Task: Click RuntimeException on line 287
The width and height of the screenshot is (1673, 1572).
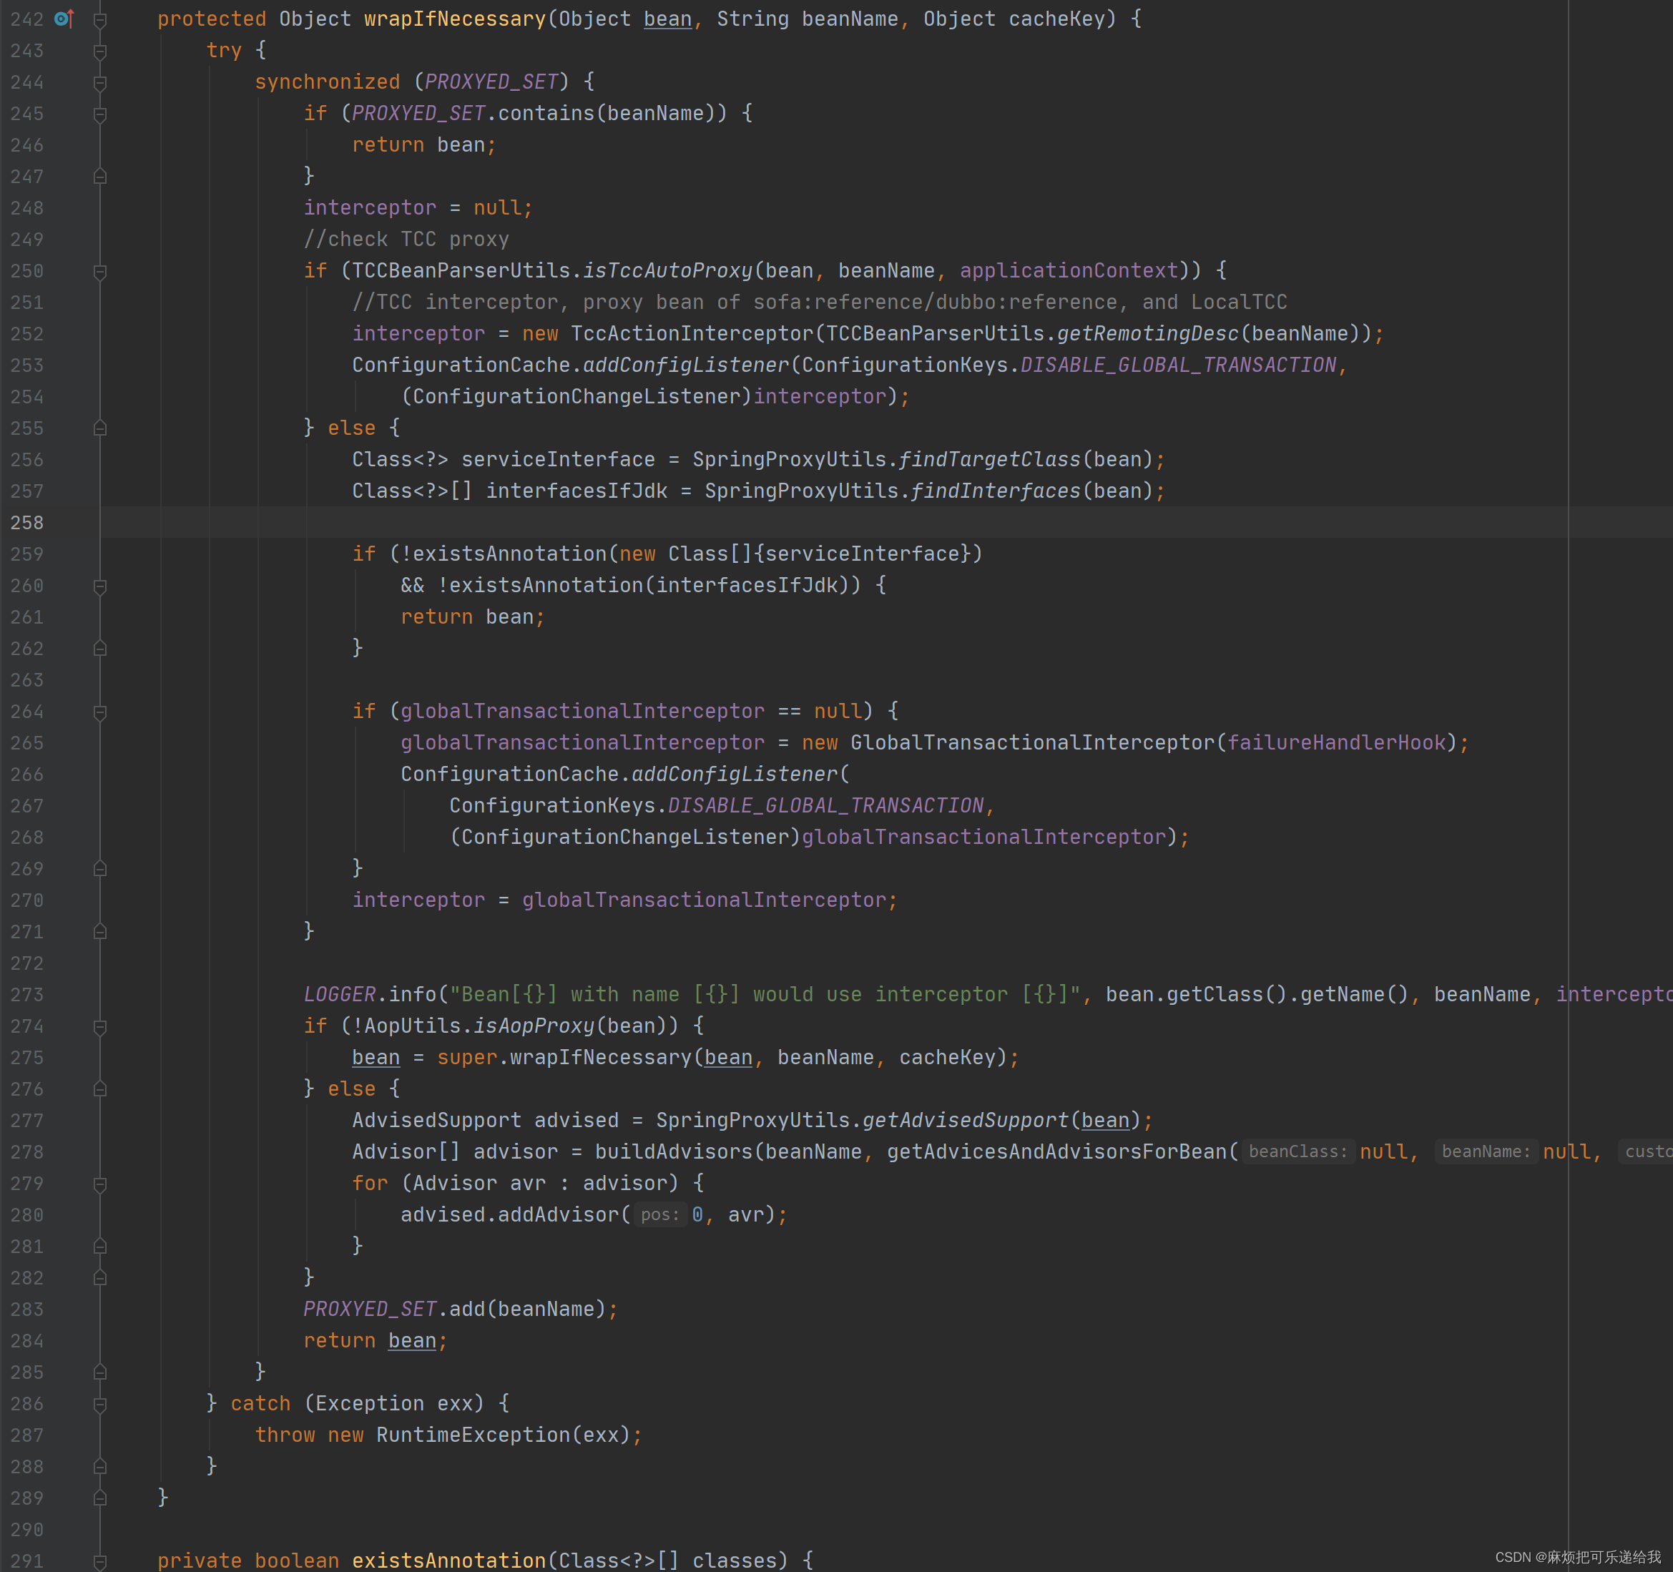Action: point(473,1435)
